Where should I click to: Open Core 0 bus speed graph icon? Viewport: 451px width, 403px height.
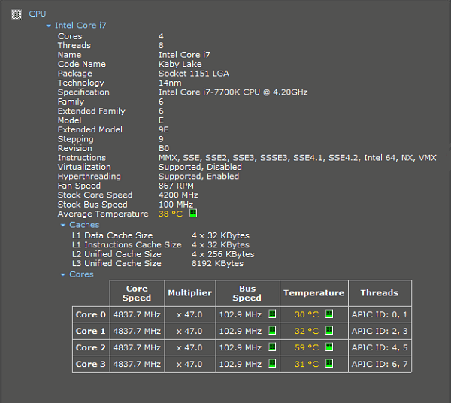(x=272, y=314)
